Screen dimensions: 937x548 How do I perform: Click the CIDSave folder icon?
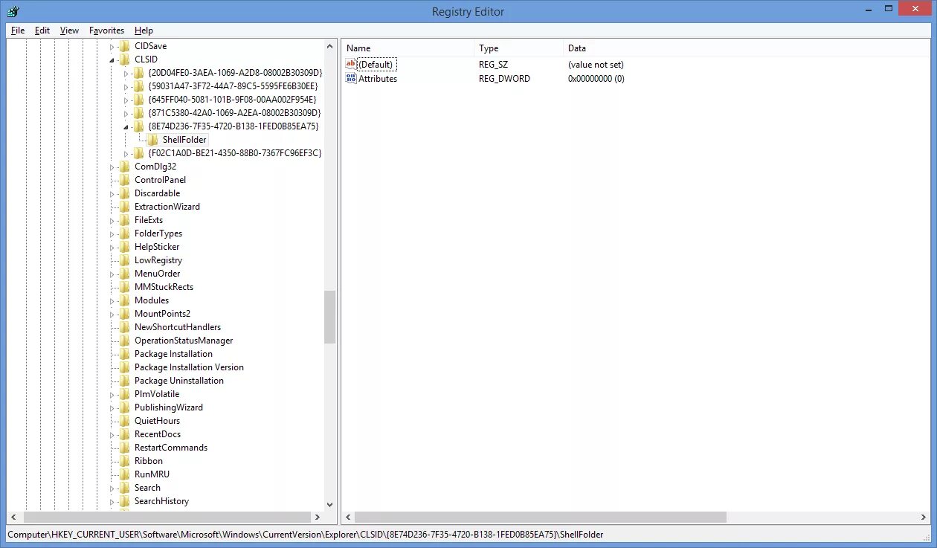tap(124, 46)
